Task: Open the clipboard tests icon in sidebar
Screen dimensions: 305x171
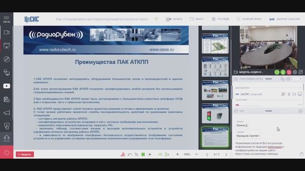Action: [7, 99]
